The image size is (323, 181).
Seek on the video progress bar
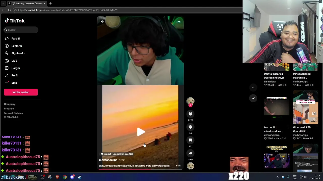coord(140,169)
